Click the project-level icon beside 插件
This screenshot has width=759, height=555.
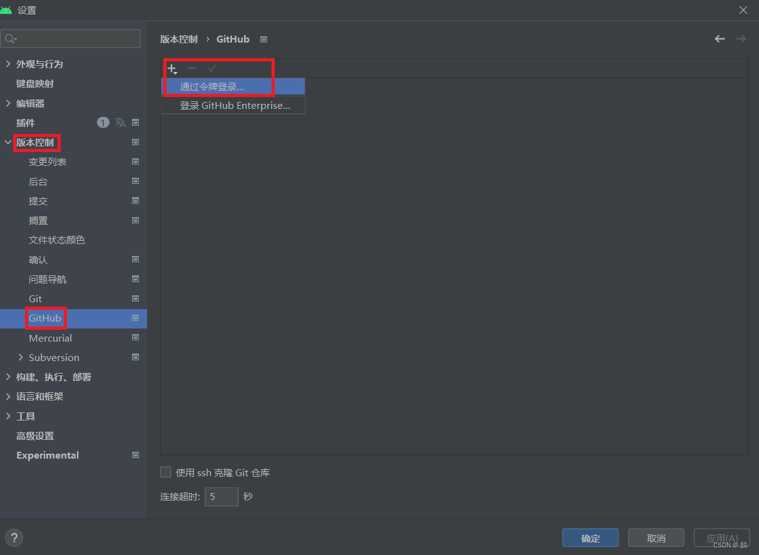coord(136,123)
